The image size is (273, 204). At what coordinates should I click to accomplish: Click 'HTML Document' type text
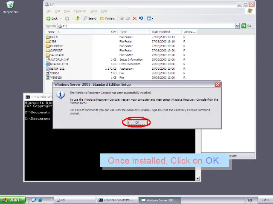click(130, 64)
